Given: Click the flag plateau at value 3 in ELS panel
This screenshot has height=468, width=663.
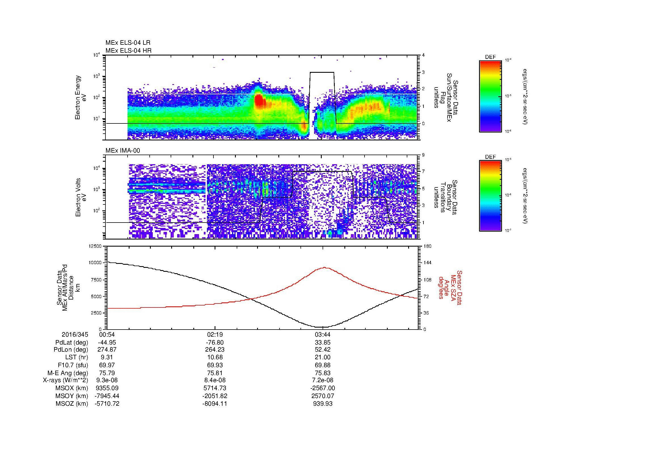Looking at the screenshot, I should (x=322, y=72).
